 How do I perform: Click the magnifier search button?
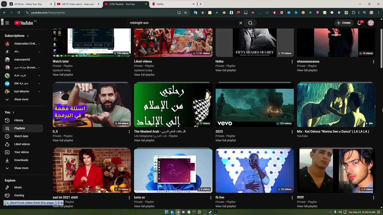tap(250, 23)
